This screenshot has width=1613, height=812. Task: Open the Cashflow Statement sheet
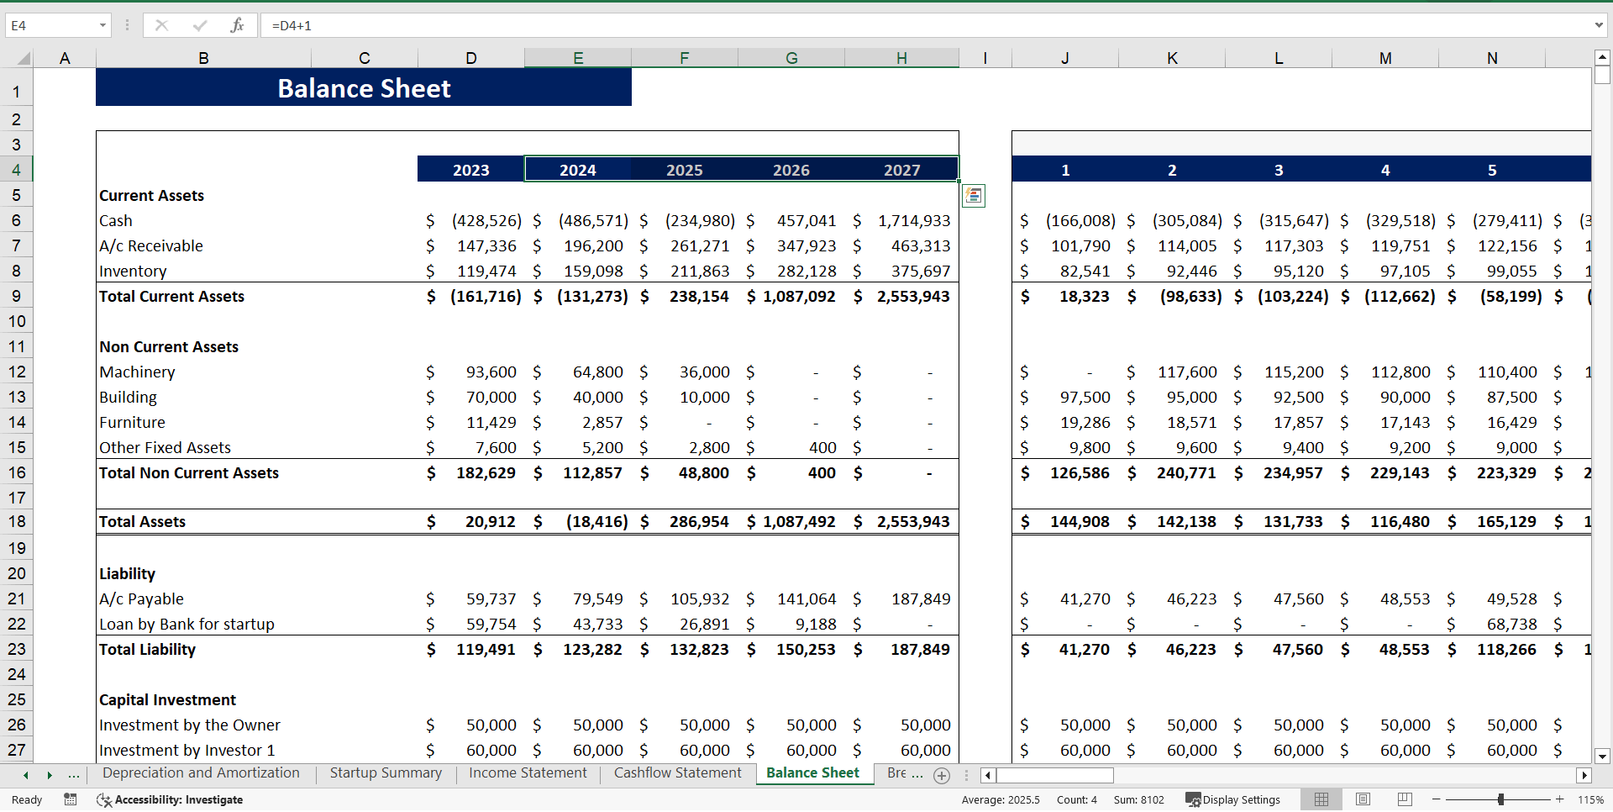click(677, 773)
